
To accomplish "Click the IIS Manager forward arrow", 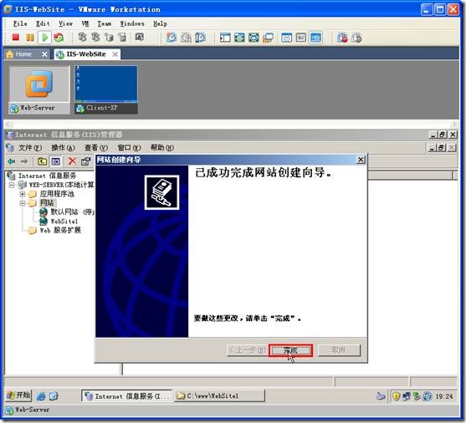I will pyautogui.click(x=24, y=161).
